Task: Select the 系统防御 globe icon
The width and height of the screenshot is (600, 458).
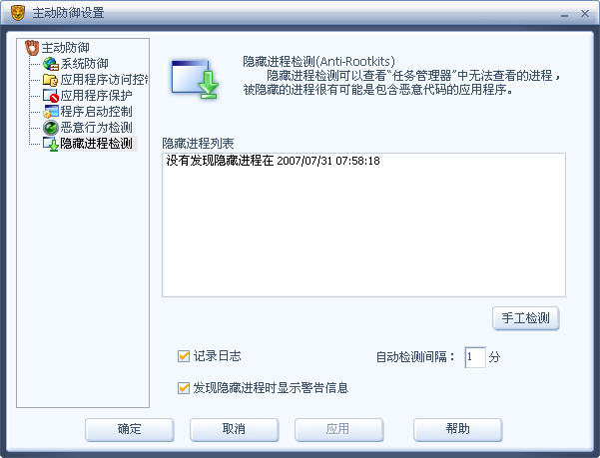Action: coord(51,64)
